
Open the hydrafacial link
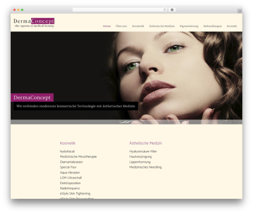tap(67, 151)
